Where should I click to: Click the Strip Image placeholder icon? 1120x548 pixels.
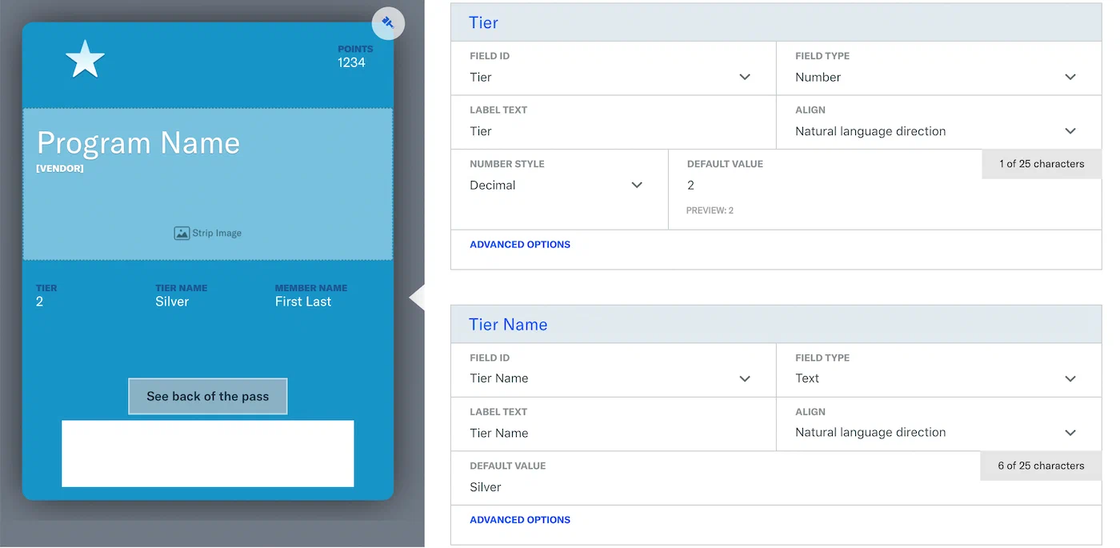(x=182, y=233)
